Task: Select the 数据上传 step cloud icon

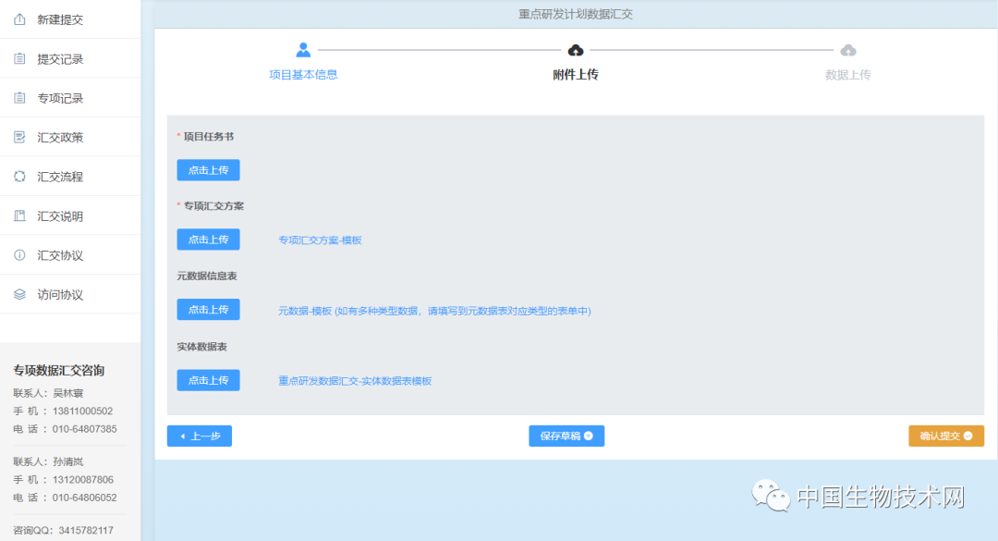Action: pyautogui.click(x=847, y=50)
